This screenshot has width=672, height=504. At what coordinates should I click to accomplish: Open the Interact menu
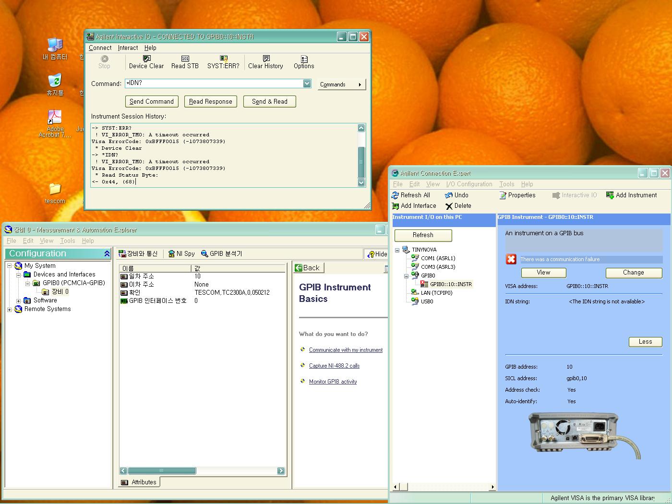pos(128,48)
